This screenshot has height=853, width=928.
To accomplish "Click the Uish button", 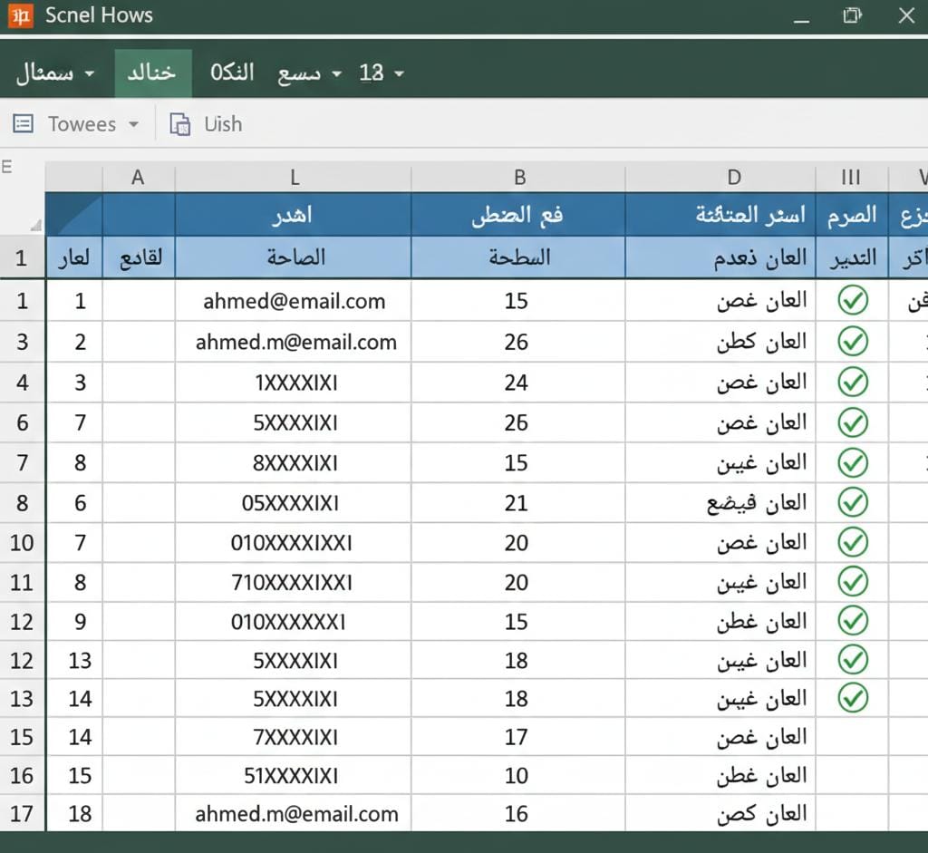I will pos(221,124).
